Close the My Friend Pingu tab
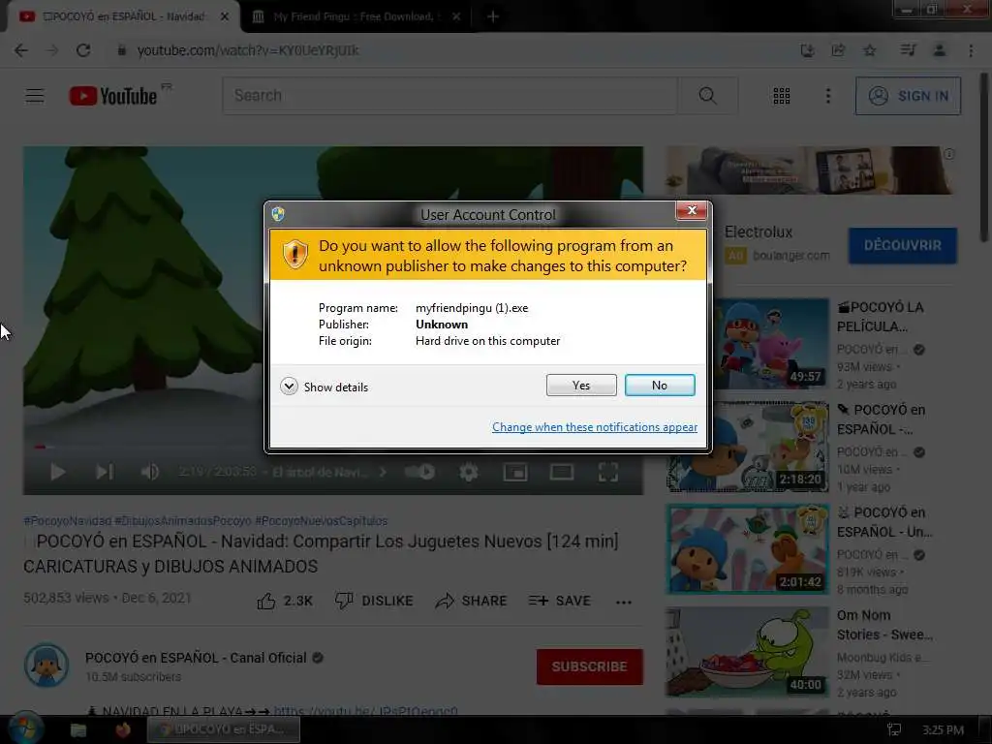Image resolution: width=992 pixels, height=744 pixels. tap(456, 16)
